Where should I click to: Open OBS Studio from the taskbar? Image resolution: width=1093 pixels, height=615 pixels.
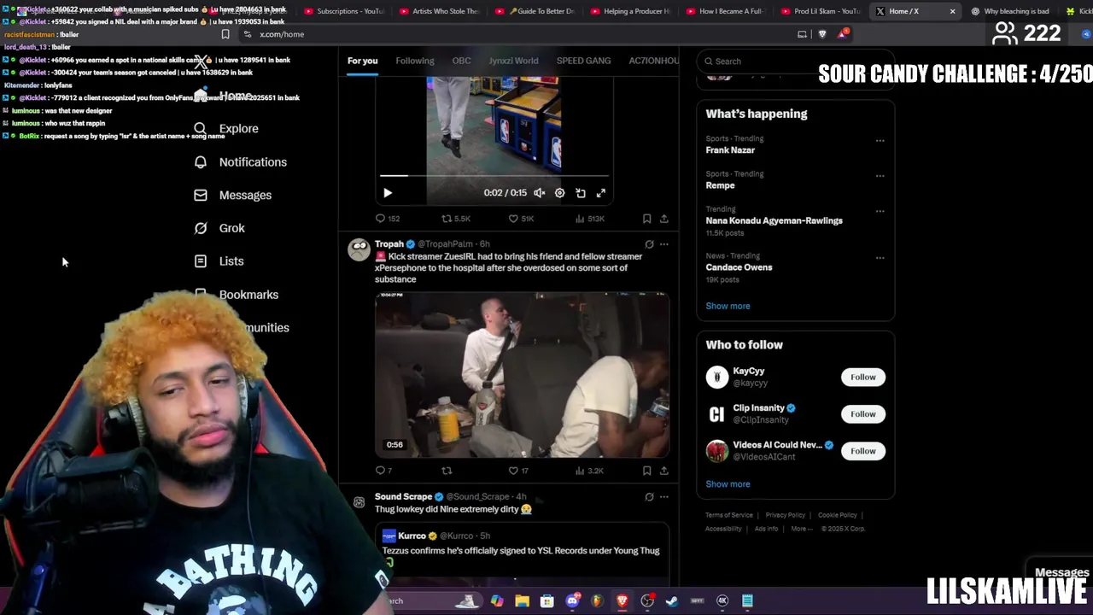(x=647, y=600)
